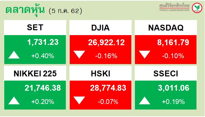This screenshot has height=117, width=205.
Task: Select the NIKKEI 225 index header
Action: pyautogui.click(x=35, y=73)
